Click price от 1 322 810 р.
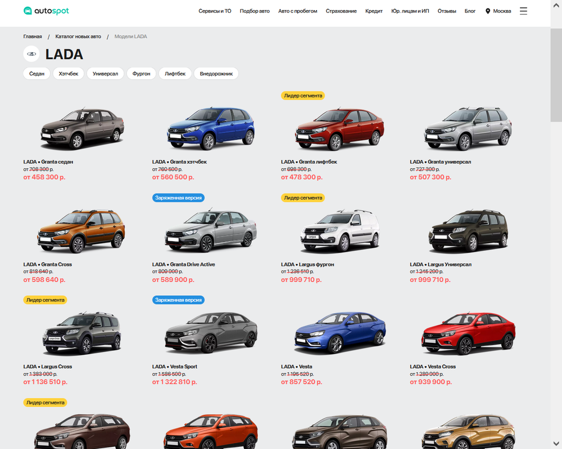The height and width of the screenshot is (449, 562). (175, 382)
